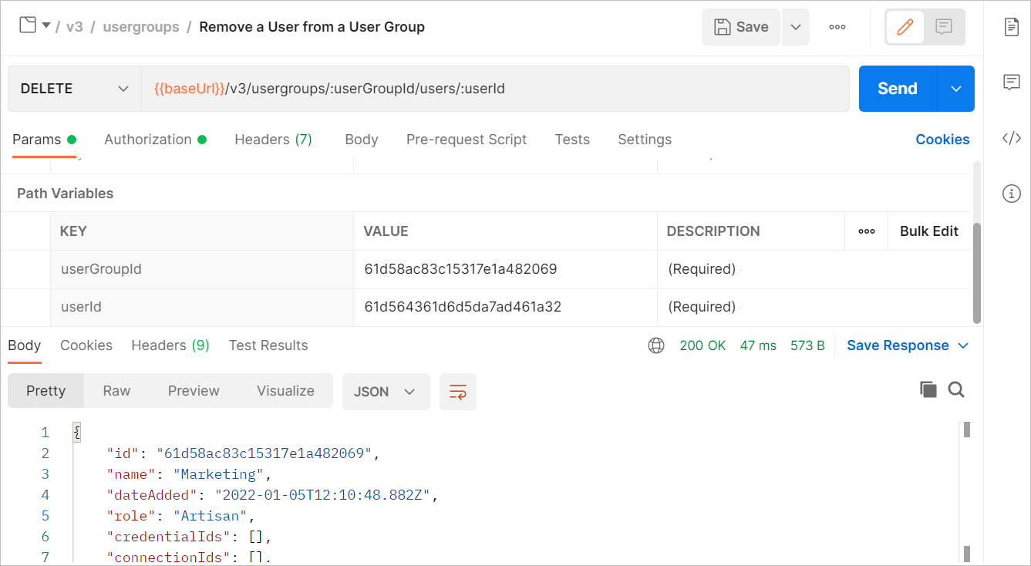The width and height of the screenshot is (1031, 566).
Task: Expand the Send button dropdown
Action: [955, 88]
